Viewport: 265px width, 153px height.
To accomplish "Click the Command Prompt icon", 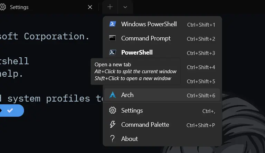I will 113,38.
